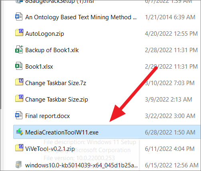Select the Book1.xlsx file name

coord(39,67)
